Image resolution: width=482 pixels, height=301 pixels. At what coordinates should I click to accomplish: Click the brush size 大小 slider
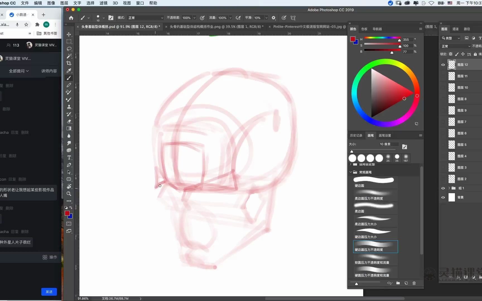click(373, 151)
